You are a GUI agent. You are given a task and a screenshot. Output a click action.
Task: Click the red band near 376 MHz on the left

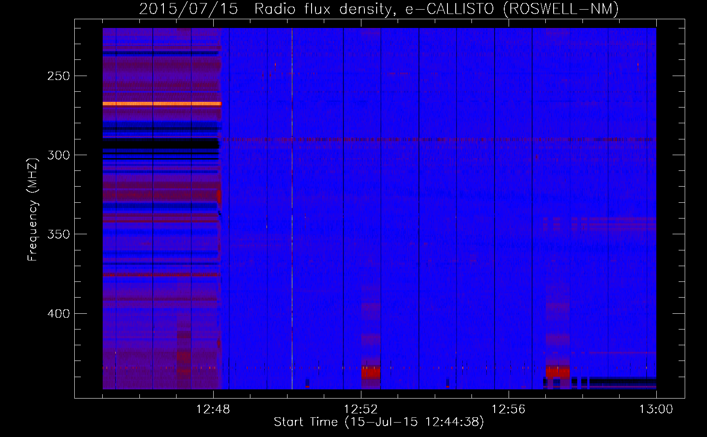pos(161,275)
